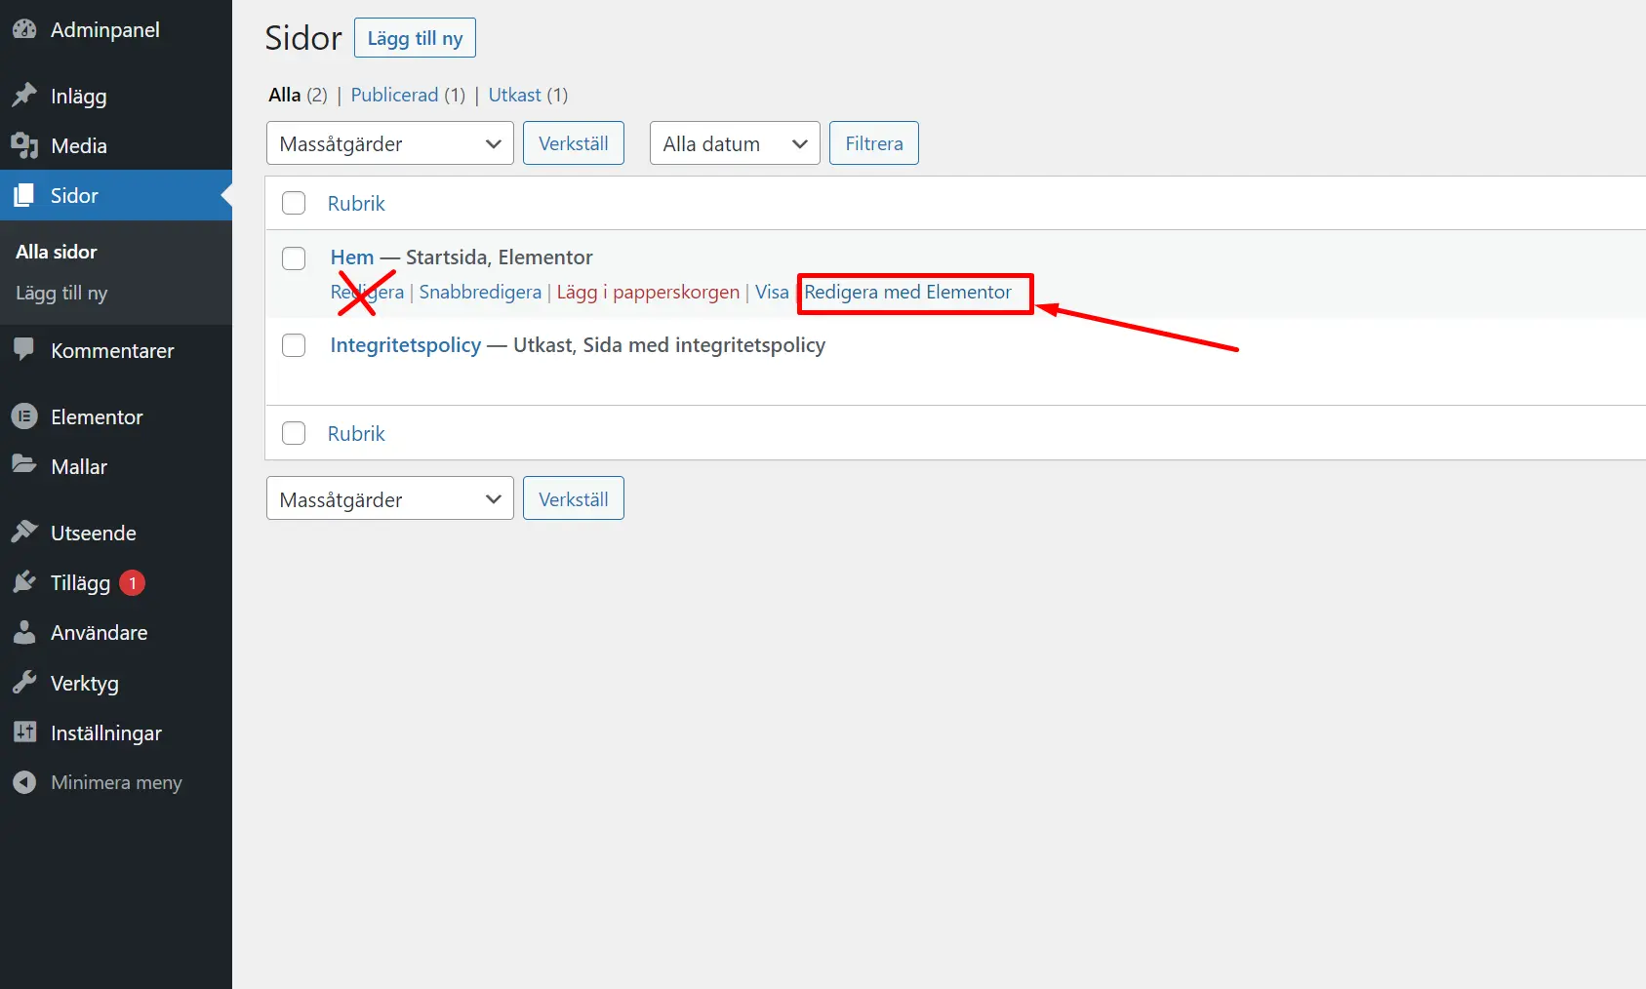Screen dimensions: 1646x989
Task: Click the Användare user icon
Action: click(24, 632)
